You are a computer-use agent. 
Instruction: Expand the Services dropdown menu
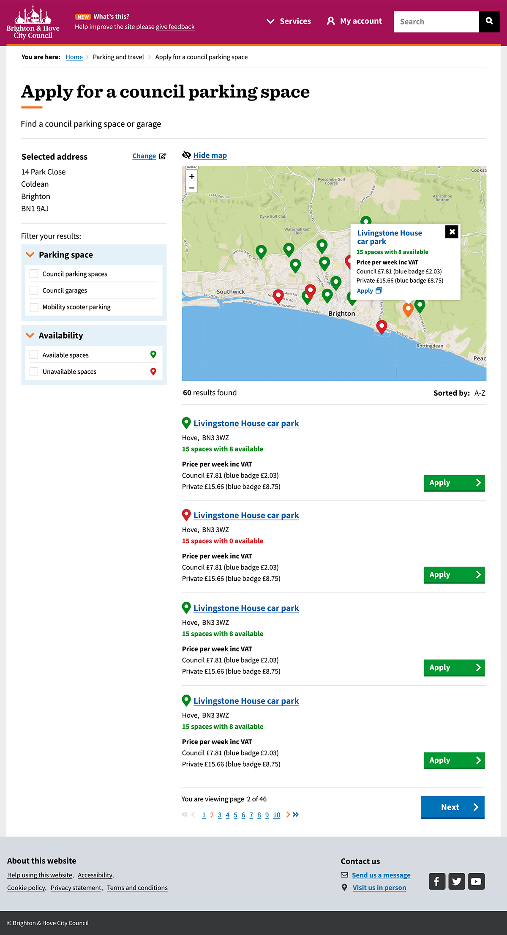tap(289, 21)
